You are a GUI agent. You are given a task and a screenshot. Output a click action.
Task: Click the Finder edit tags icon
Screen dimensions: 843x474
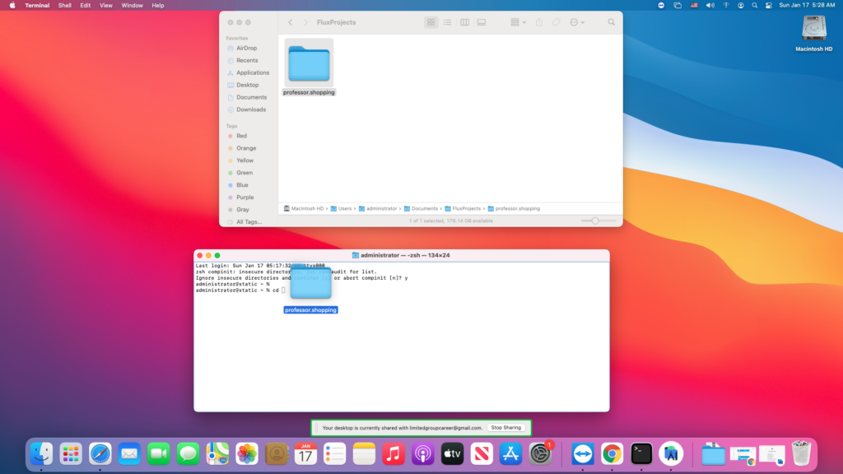point(556,22)
